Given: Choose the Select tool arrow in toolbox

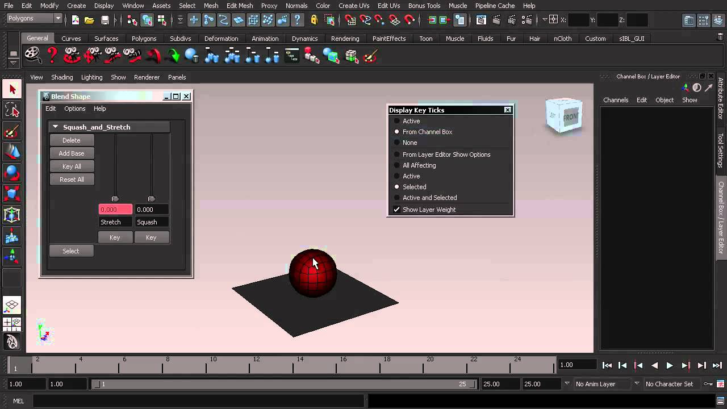Looking at the screenshot, I should 12,89.
